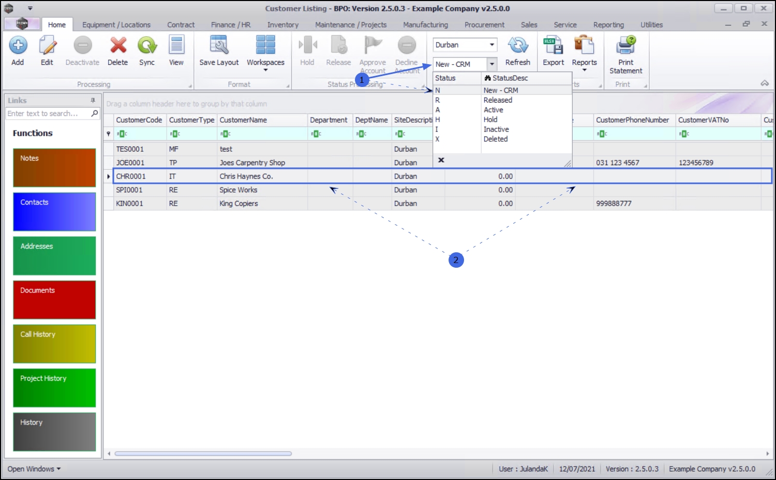Click the Contacts function tile
The height and width of the screenshot is (480, 776).
tap(54, 212)
